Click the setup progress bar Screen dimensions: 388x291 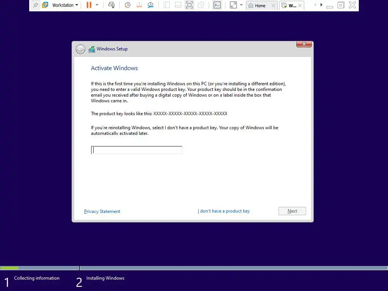pos(194,268)
